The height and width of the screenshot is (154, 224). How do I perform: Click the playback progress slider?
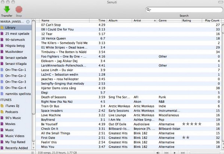205,153
